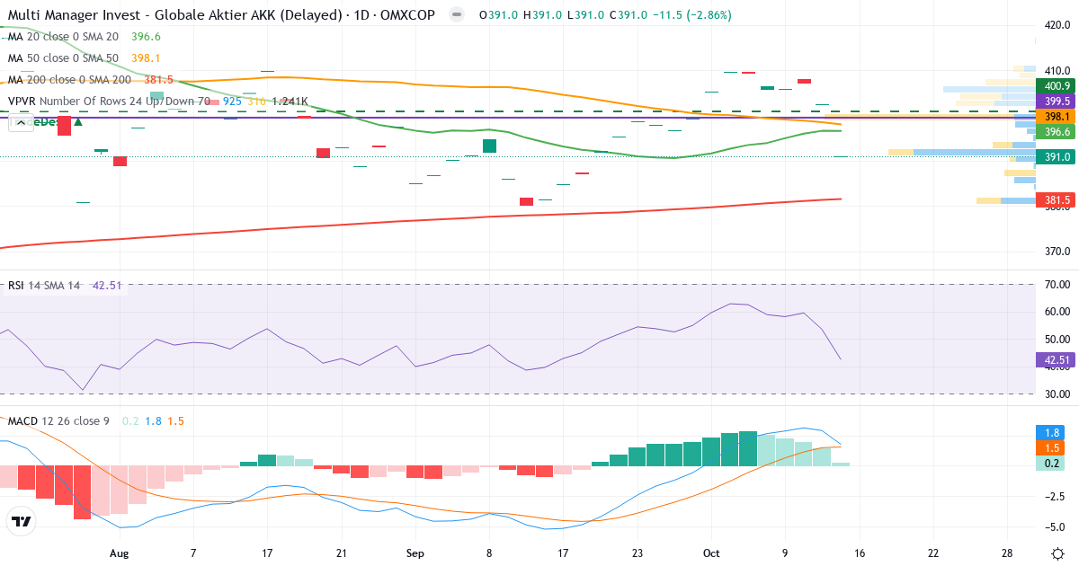Screen dimensions: 1079x566
Task: Click the orange 398.1 MA 50 axis label
Action: pyautogui.click(x=1056, y=117)
